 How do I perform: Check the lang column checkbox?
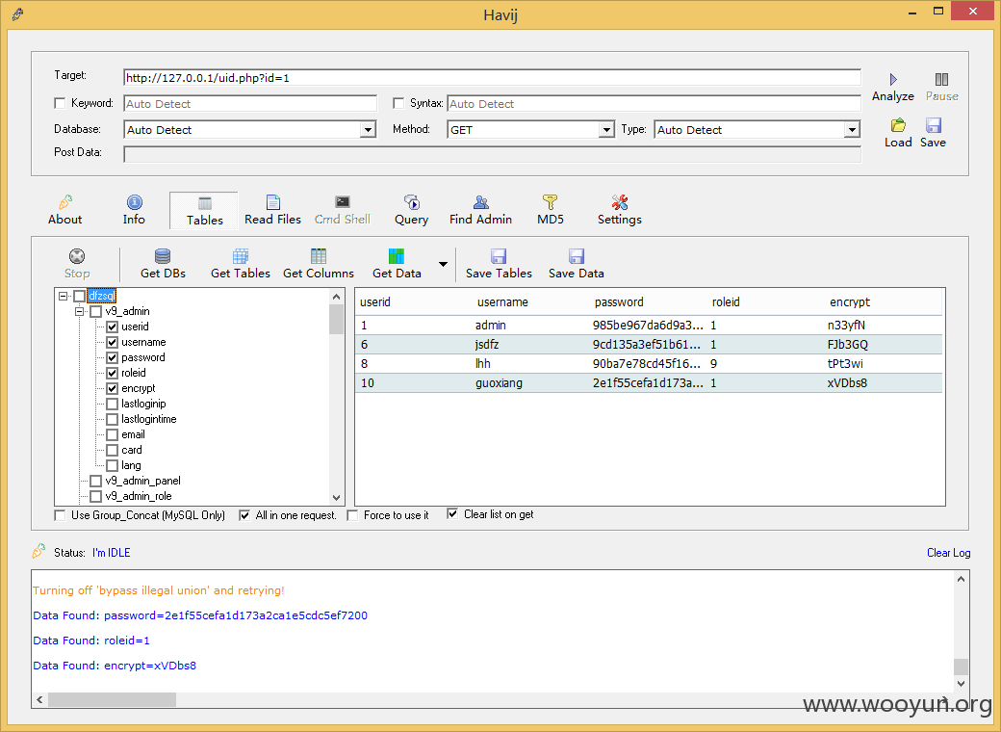[112, 465]
